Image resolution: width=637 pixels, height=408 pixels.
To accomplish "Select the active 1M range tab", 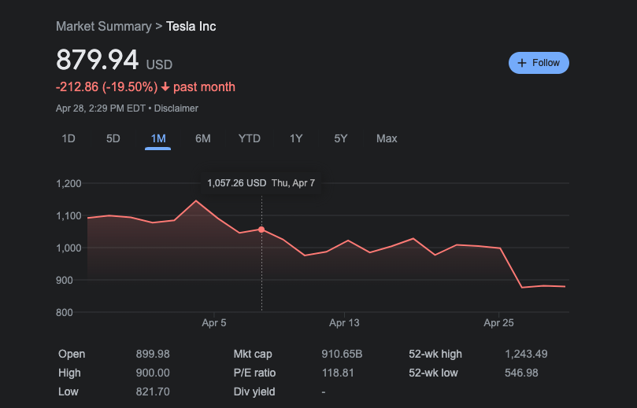I will click(x=158, y=138).
